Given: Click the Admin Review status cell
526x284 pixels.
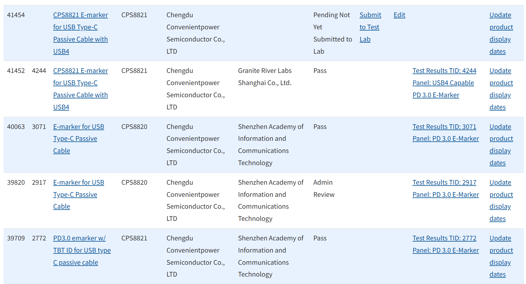Looking at the screenshot, I should coord(323,188).
